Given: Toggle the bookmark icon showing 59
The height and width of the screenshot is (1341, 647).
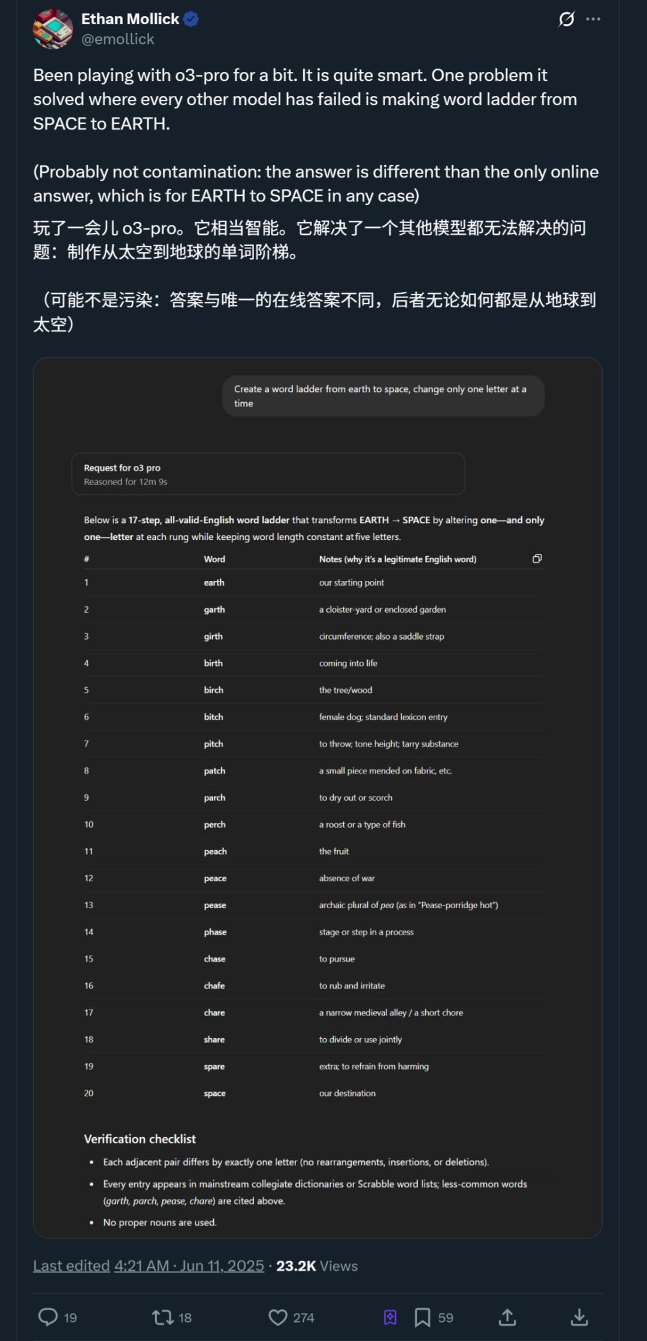Looking at the screenshot, I should coord(422,1317).
